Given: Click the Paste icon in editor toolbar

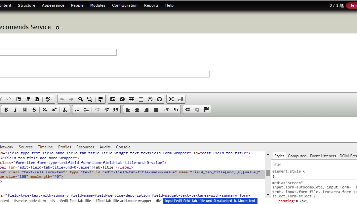Looking at the screenshot, I should [x=19, y=99].
